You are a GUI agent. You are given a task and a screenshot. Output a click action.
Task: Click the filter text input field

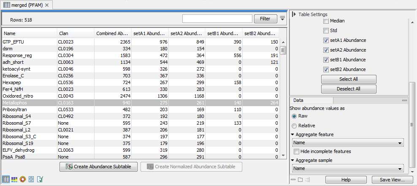[217, 19]
